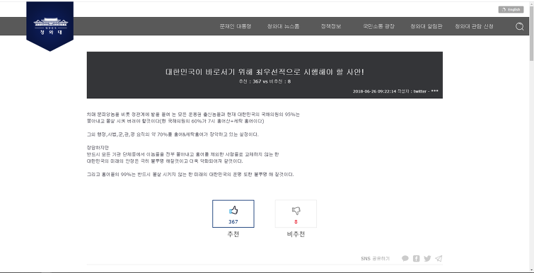Switch site language with English button
Screen dimensions: 534x273
[x=511, y=9]
